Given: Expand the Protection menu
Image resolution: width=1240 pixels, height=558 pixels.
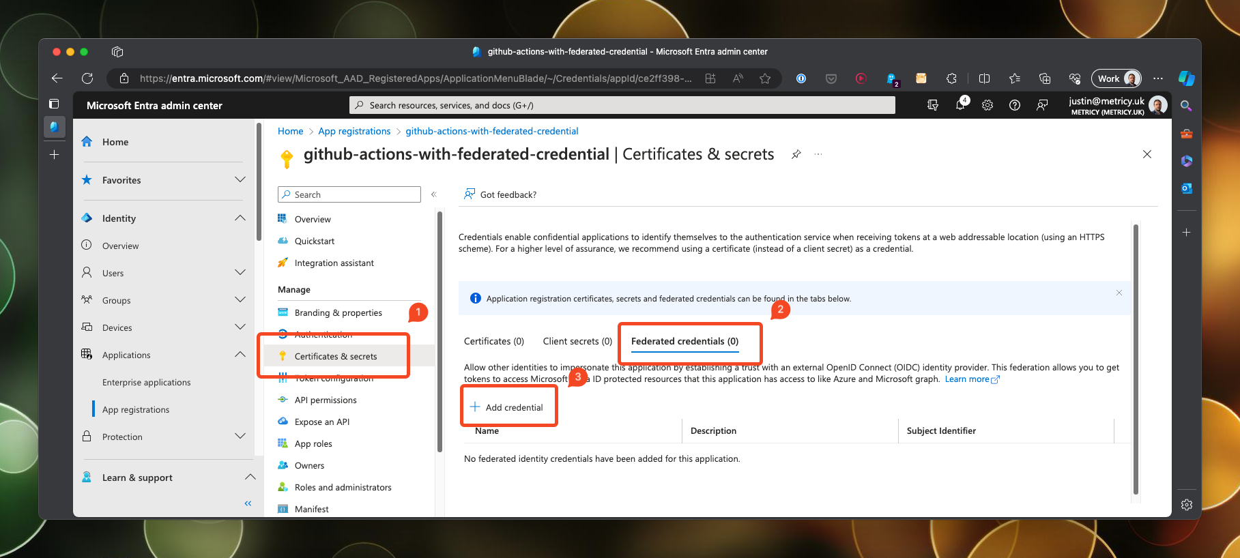Looking at the screenshot, I should click(x=240, y=436).
